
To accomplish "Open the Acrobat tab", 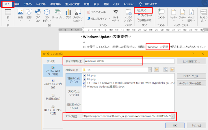I will [129, 4].
